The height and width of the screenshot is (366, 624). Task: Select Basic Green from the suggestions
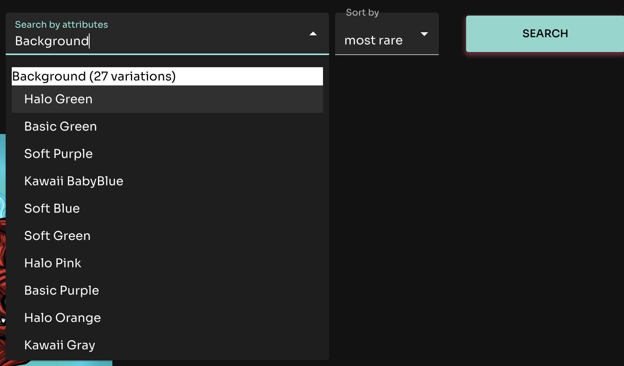click(60, 126)
